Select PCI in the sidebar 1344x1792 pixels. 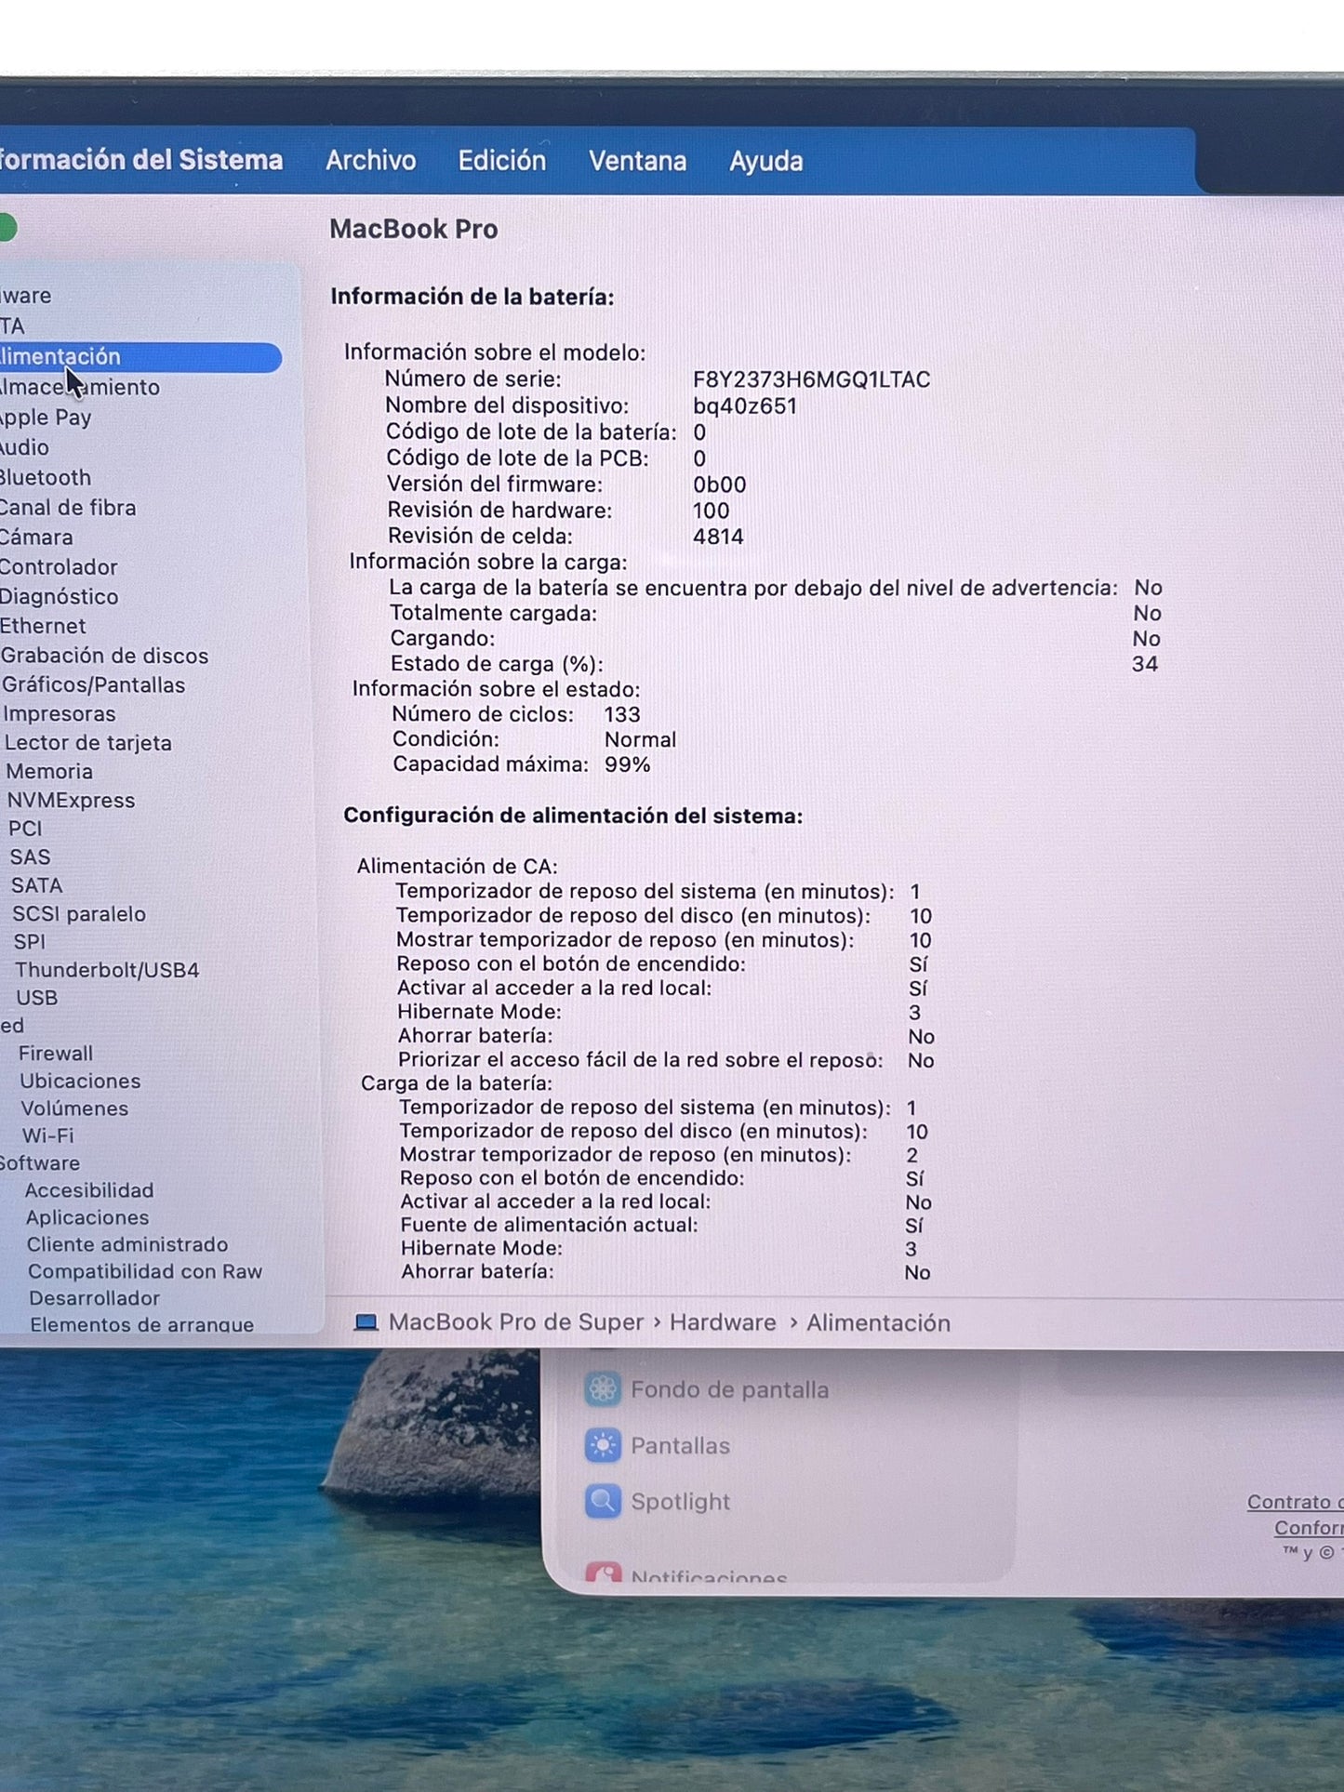(25, 828)
